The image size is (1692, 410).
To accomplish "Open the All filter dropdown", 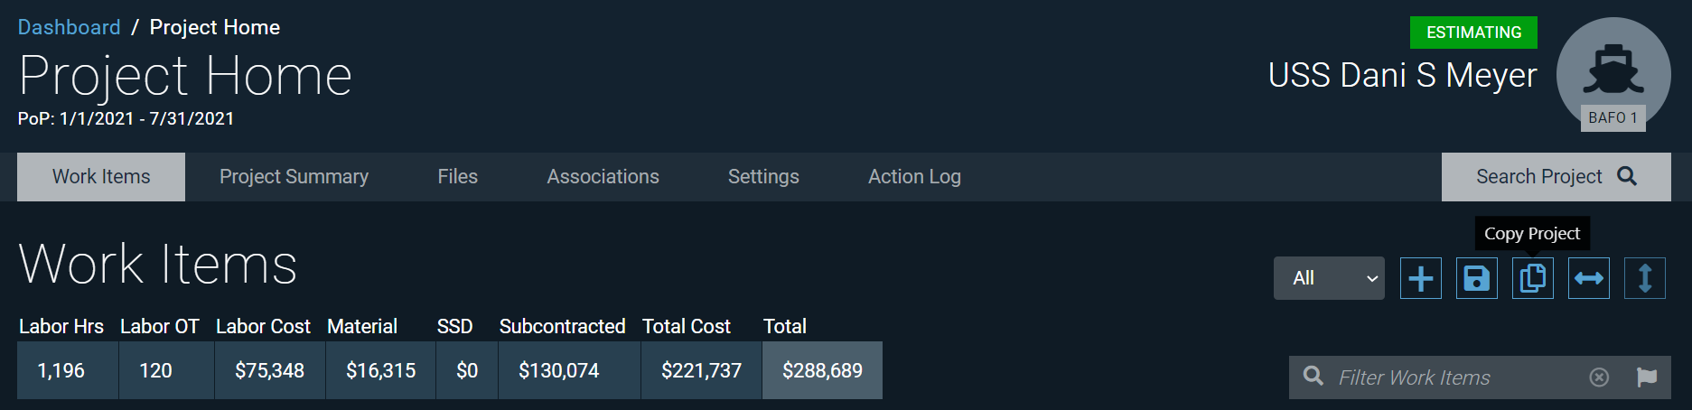I will tap(1328, 278).
